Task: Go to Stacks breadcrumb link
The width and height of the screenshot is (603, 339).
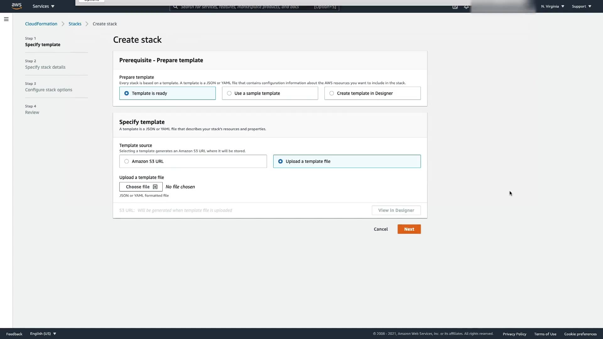Action: click(x=75, y=24)
